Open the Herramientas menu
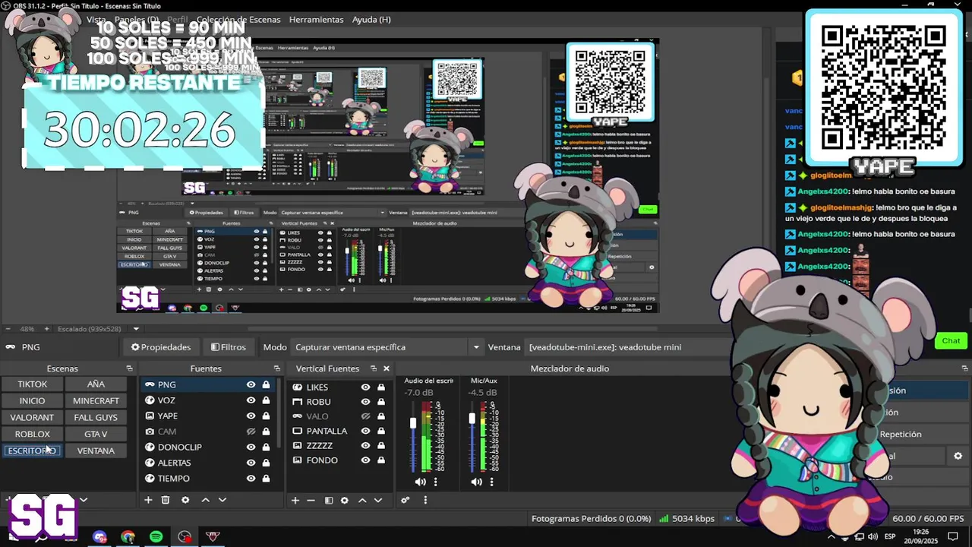 [x=316, y=20]
